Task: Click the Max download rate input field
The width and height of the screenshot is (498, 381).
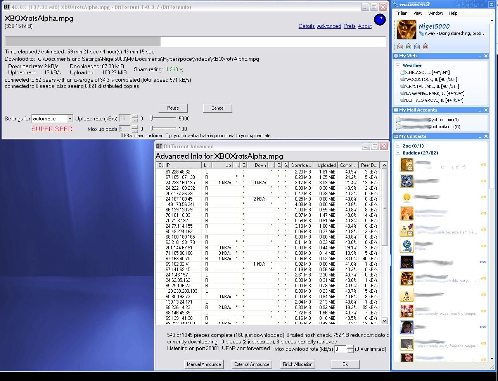Action: pos(341,349)
